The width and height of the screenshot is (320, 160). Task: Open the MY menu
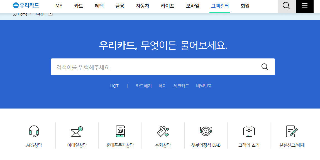click(59, 6)
